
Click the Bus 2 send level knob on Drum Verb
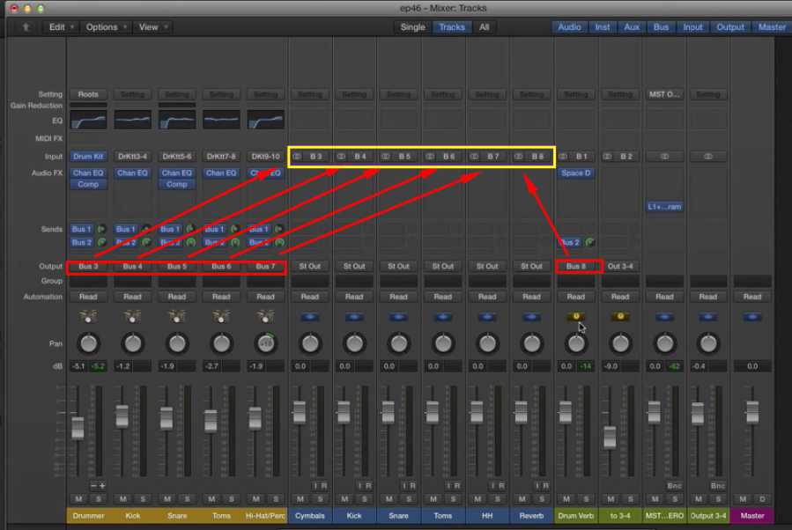[x=589, y=243]
